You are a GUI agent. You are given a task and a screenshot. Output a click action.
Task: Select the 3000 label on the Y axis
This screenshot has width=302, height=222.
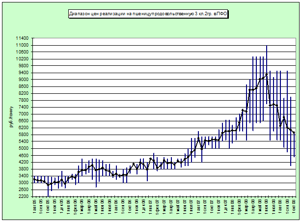pyautogui.click(x=24, y=183)
